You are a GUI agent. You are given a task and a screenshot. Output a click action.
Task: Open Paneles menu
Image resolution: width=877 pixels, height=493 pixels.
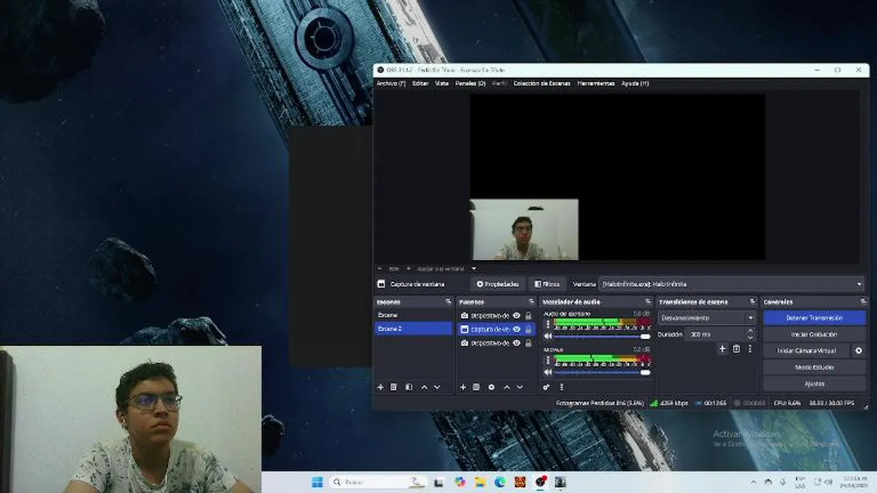point(470,84)
